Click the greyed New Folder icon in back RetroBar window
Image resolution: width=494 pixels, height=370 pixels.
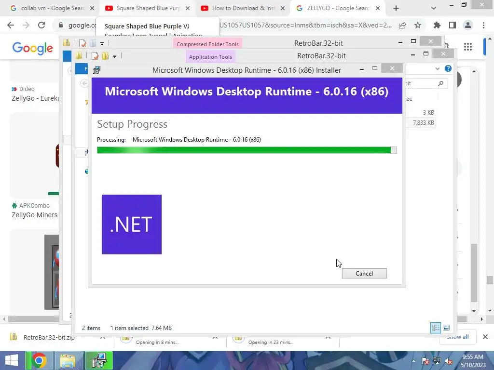click(x=93, y=43)
